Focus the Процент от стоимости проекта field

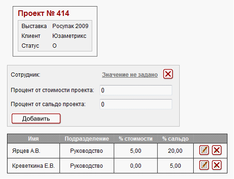point(136,90)
